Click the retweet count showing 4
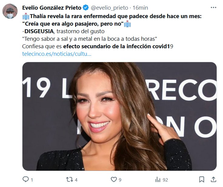 coord(76,180)
